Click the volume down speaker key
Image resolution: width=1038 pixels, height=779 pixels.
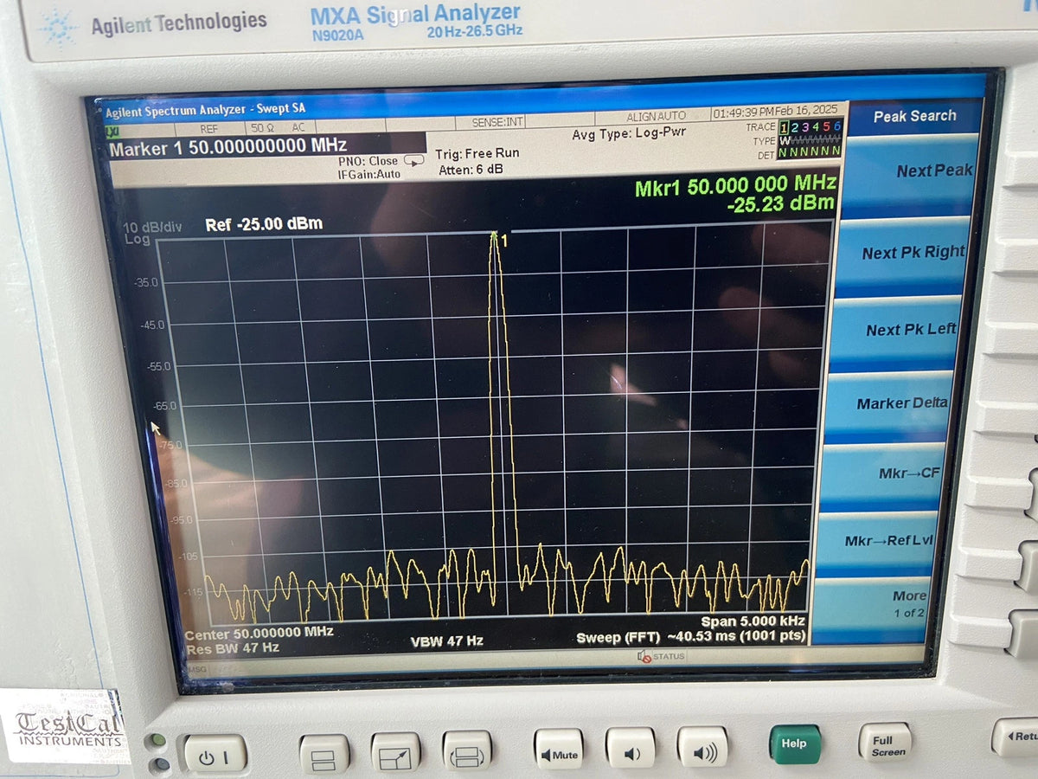coord(630,748)
